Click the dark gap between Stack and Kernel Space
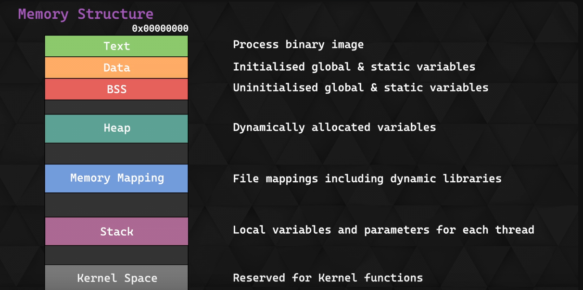583x290 pixels. tap(116, 255)
